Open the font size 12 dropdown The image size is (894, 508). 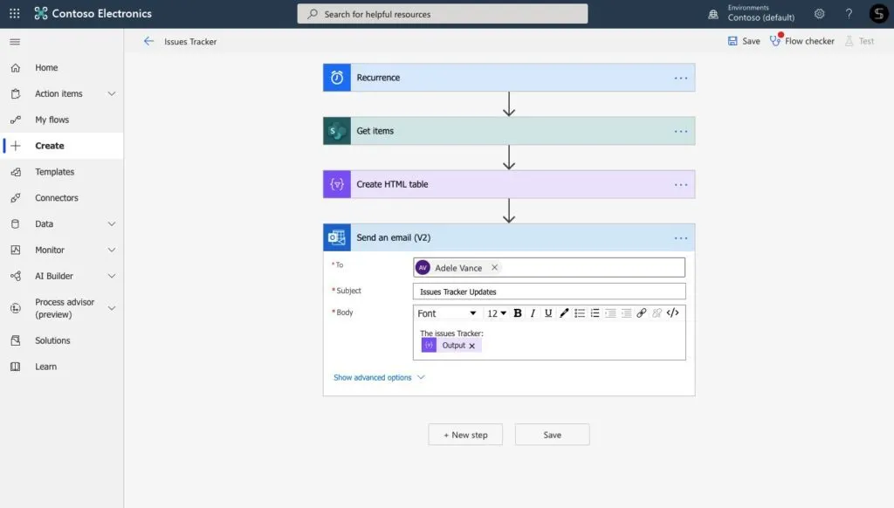[x=497, y=313]
